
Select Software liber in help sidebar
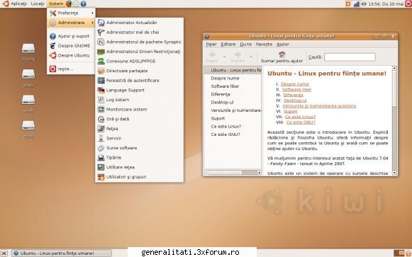(225, 86)
